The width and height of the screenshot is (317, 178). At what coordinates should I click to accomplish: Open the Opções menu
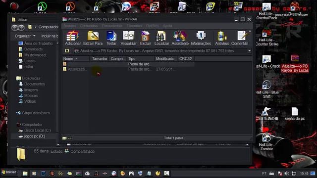[x=152, y=26]
